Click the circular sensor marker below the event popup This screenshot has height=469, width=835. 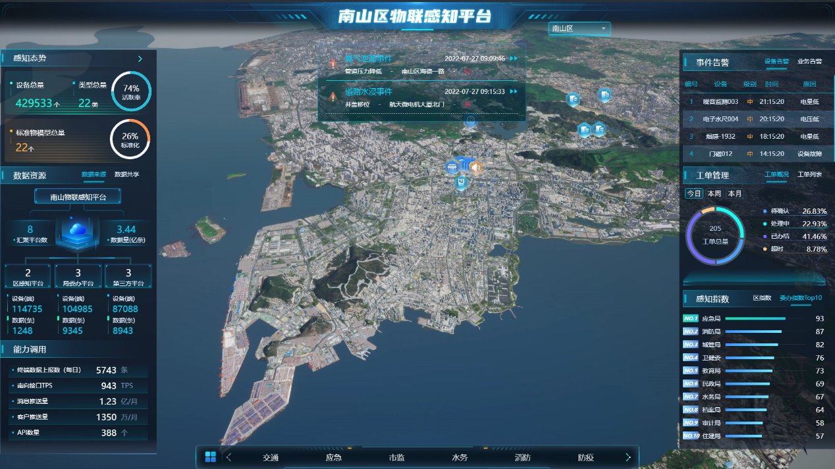470,120
